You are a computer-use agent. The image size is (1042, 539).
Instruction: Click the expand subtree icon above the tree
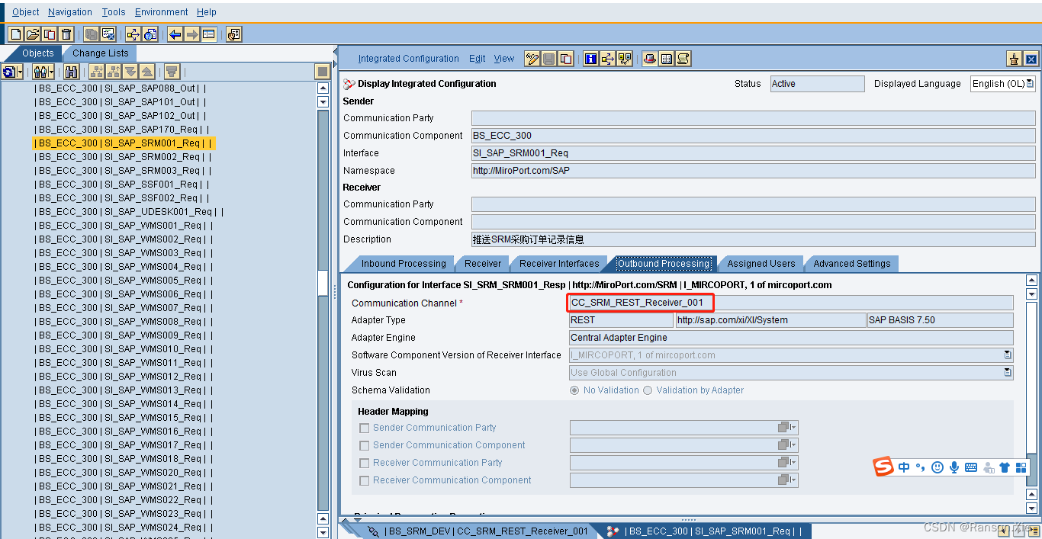click(95, 70)
